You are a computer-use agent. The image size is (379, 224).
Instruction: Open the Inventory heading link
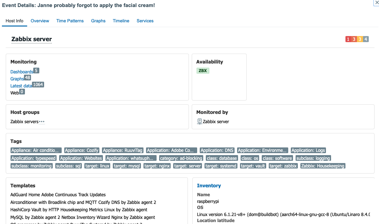click(209, 186)
